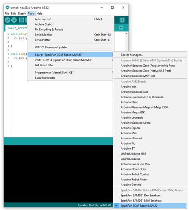
Task: Open the Serial Monitor magnifier icon
Action: [122, 20]
